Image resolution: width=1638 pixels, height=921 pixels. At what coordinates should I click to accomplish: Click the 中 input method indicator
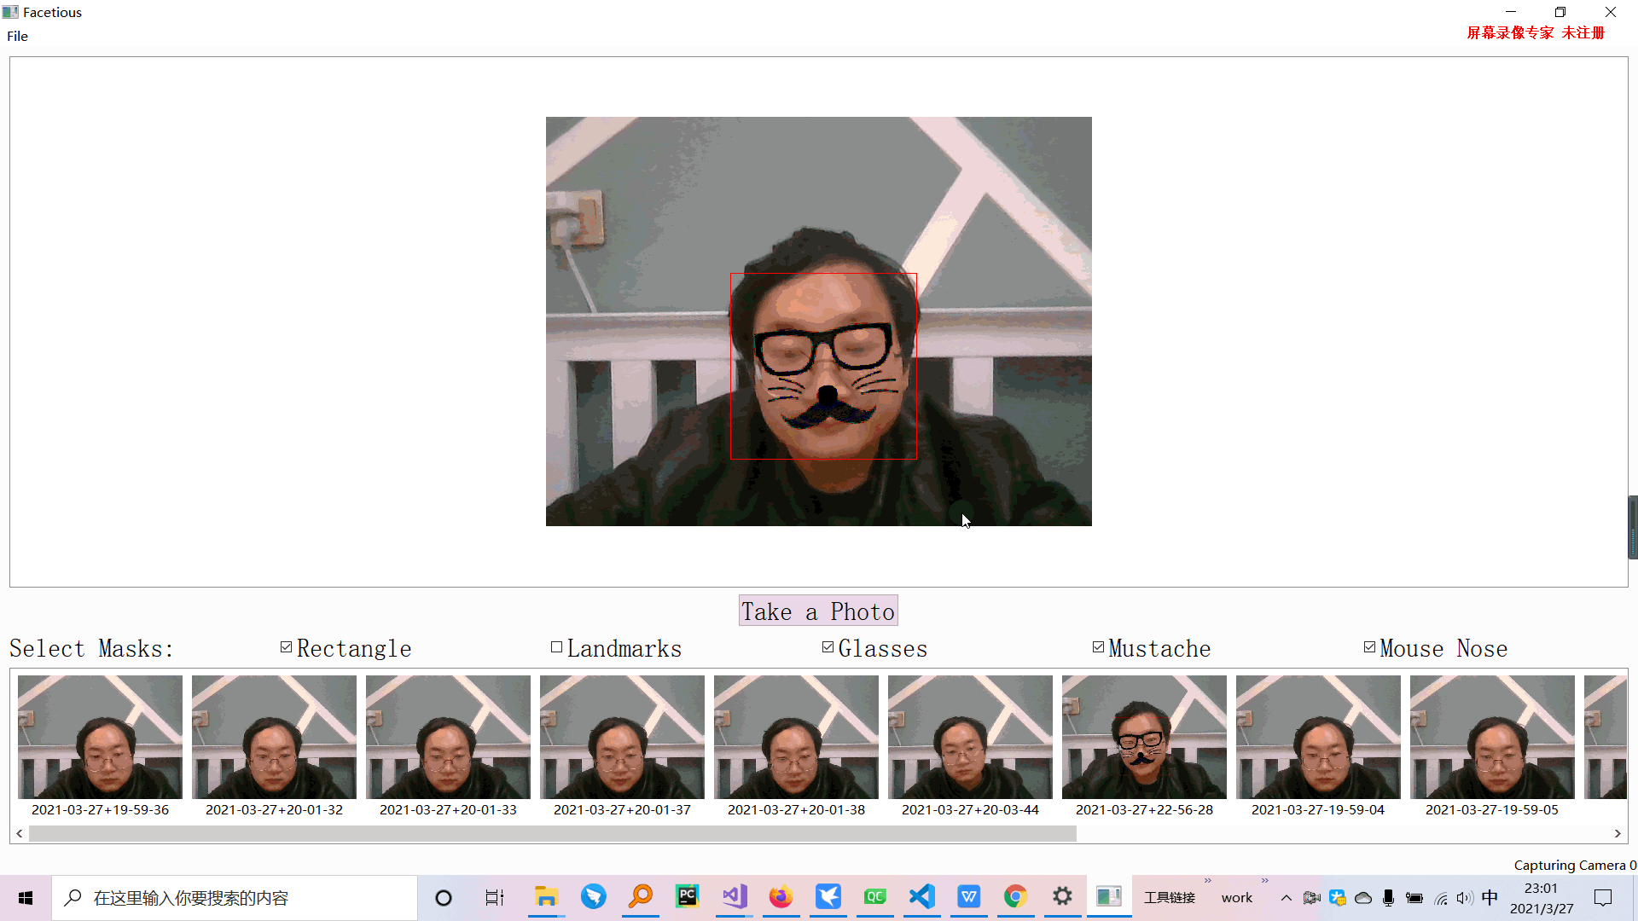click(1490, 897)
